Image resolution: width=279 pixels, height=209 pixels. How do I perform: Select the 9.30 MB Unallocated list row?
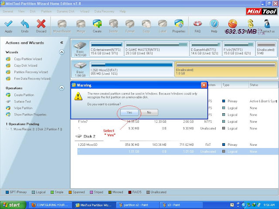[x=177, y=128]
